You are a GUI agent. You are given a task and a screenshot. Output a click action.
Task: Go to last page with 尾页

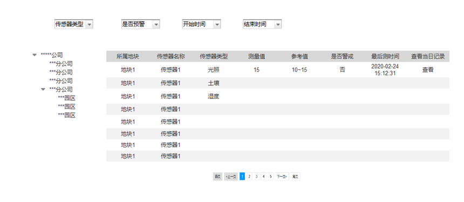(295, 177)
